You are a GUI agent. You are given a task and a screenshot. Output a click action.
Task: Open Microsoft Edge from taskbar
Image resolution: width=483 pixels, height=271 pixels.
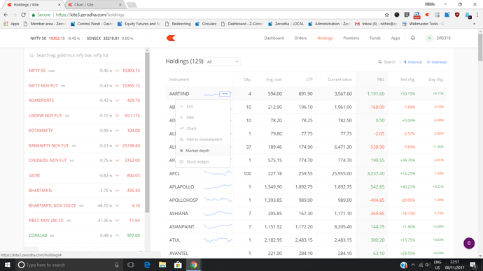click(x=147, y=265)
